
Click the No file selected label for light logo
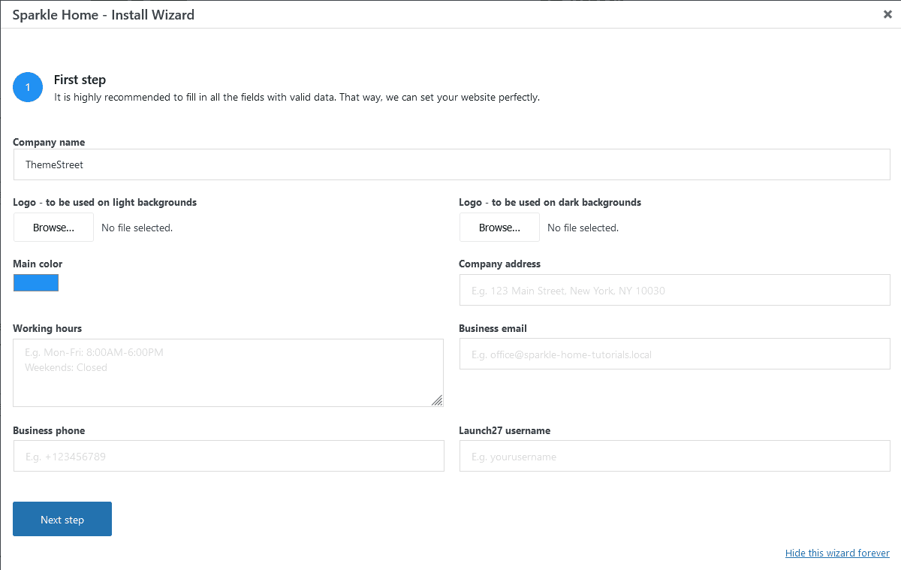click(137, 227)
